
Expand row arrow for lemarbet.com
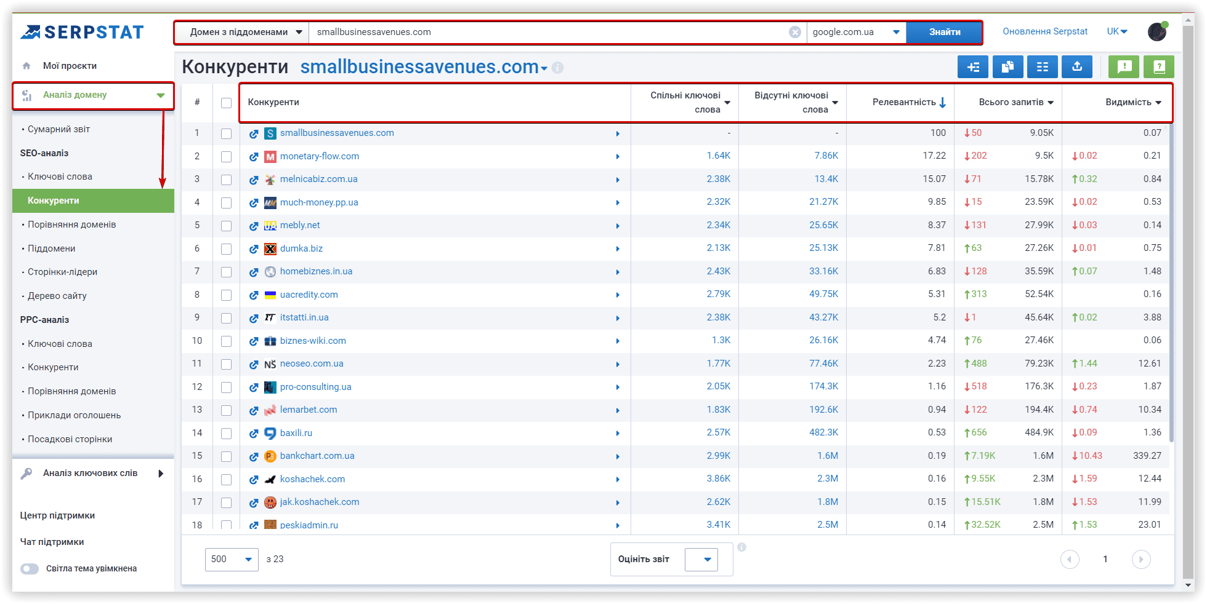point(618,410)
